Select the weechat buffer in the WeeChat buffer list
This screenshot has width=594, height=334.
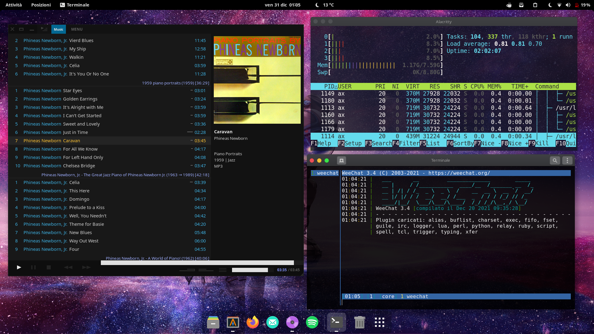point(325,173)
